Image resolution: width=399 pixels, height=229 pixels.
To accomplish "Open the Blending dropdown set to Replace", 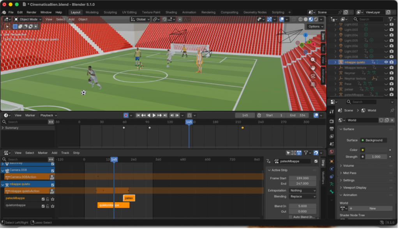I will [x=303, y=197].
